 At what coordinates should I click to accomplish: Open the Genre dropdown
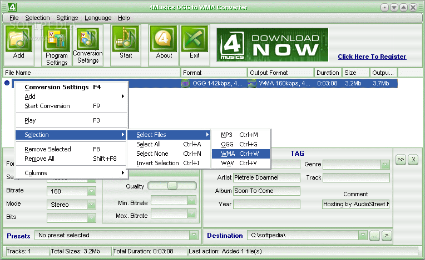pyautogui.click(x=385, y=165)
